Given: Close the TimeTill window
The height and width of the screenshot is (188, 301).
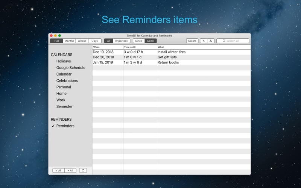Looking at the screenshot, I should click(x=51, y=35).
